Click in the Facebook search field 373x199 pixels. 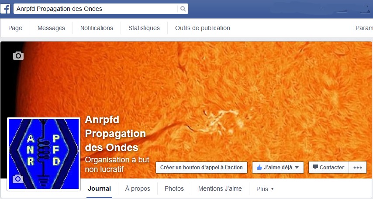96,9
